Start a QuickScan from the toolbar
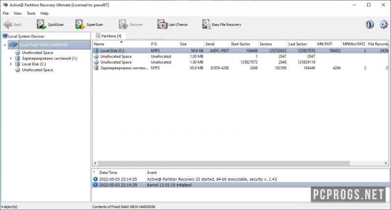Screen dimensions: 391x210 pyautogui.click(x=50, y=24)
